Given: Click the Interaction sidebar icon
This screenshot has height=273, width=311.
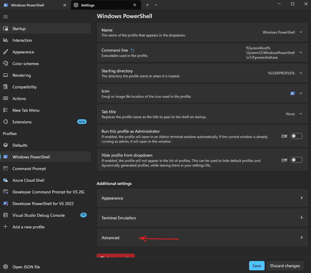Looking at the screenshot, I should pyautogui.click(x=6, y=40).
